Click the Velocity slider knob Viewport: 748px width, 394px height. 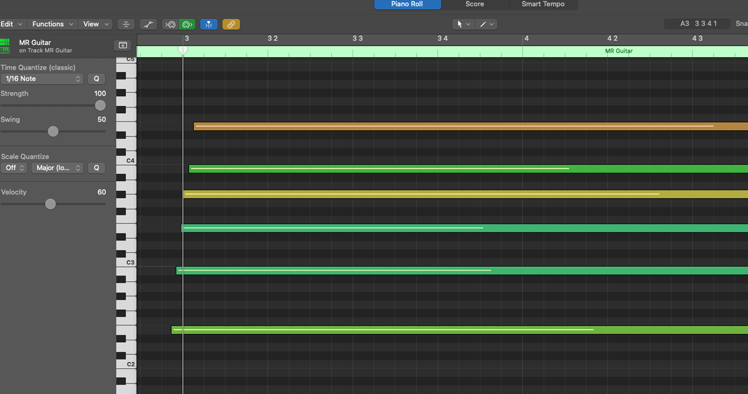(x=51, y=204)
